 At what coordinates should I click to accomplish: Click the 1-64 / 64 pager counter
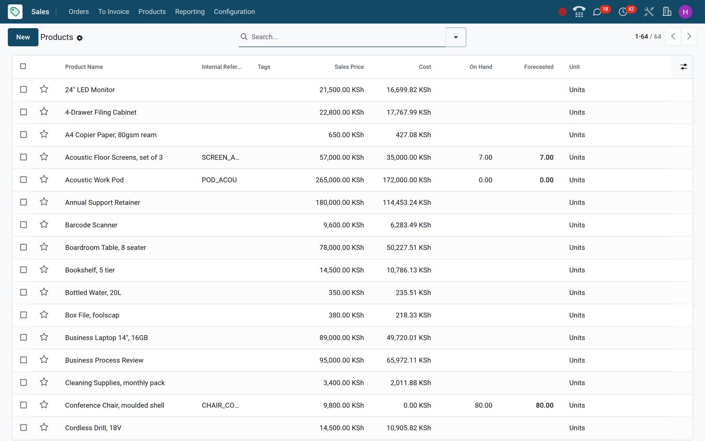[648, 37]
